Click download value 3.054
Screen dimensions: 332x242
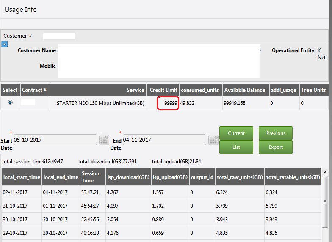(x=113, y=220)
